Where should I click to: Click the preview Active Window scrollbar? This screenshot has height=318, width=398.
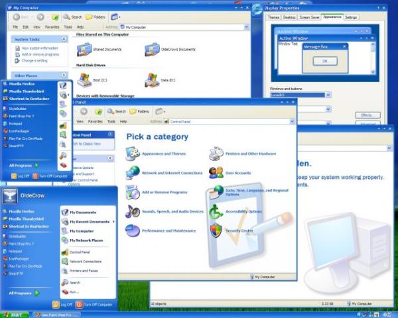373,58
